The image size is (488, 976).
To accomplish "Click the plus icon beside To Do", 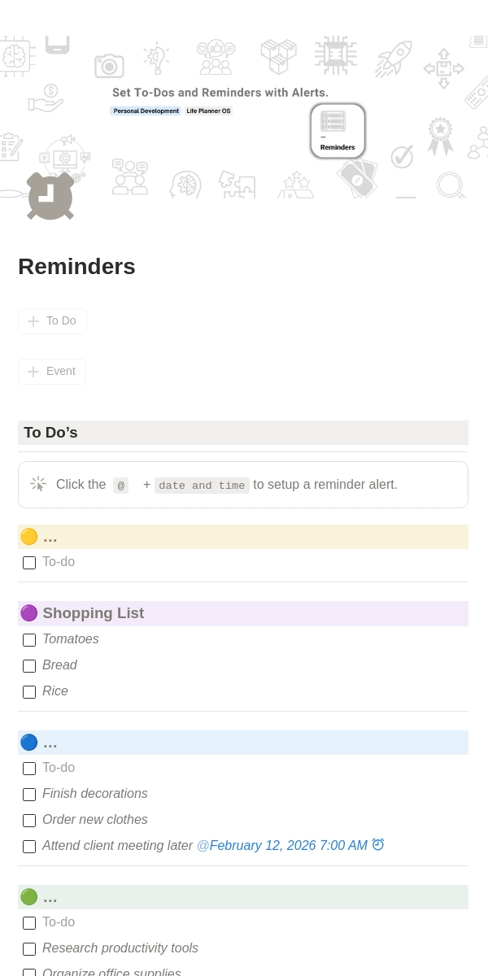I will [33, 321].
